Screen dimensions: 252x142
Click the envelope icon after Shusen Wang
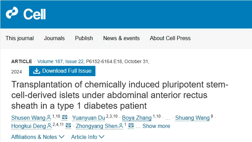click(65, 117)
